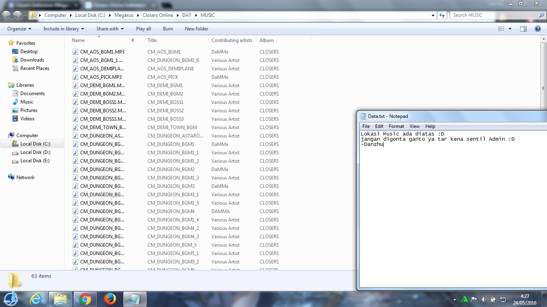Select the Favorites star in navigation pane
Viewport: 547px width, 307px height.
coord(11,43)
